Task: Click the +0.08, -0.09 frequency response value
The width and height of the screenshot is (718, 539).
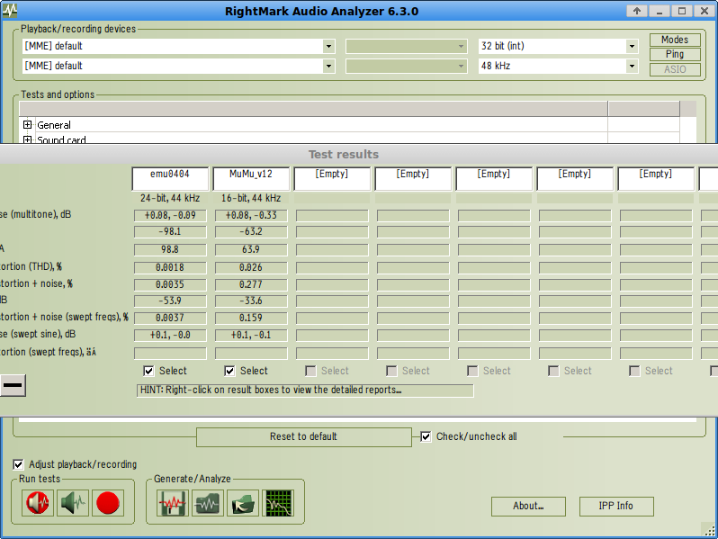Action: (170, 216)
